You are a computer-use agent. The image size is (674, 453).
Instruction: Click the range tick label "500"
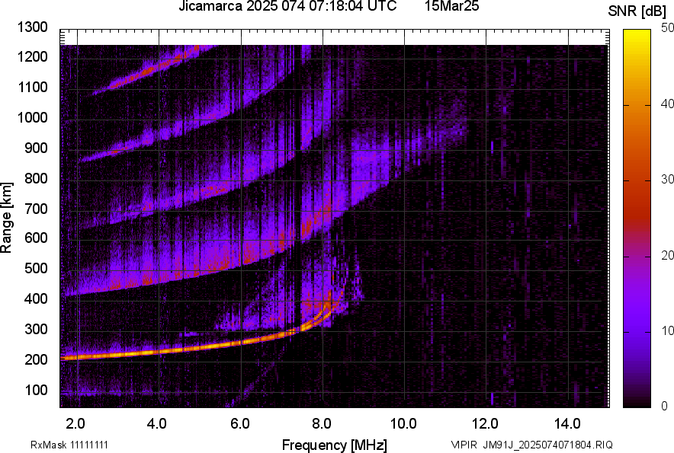point(36,268)
